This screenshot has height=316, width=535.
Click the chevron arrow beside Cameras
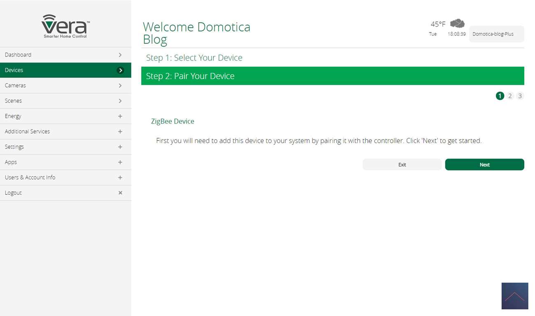coord(120,85)
